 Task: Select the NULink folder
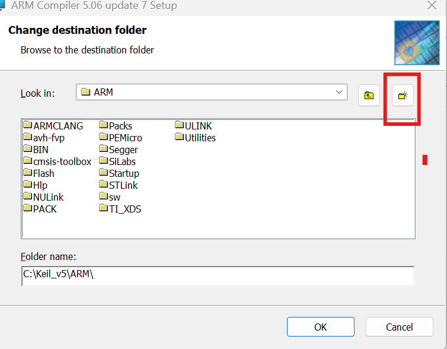pyautogui.click(x=44, y=197)
